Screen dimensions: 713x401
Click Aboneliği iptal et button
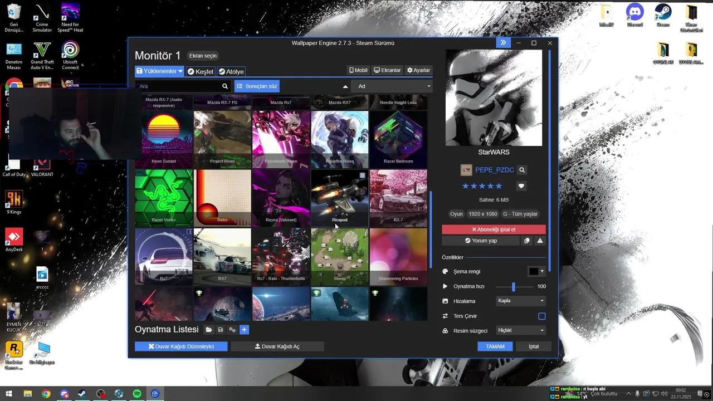coord(494,229)
